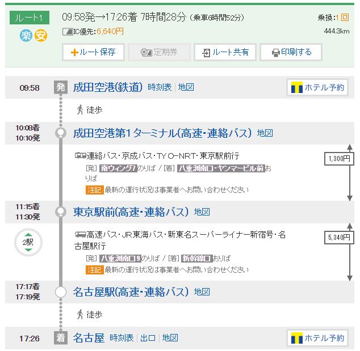Click the 5,340円 fare box
The image size is (360, 351).
pos(339,238)
